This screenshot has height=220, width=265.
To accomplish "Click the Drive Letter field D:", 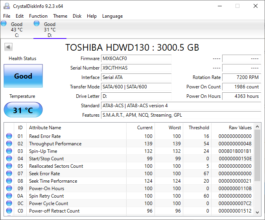I will pos(136,96).
